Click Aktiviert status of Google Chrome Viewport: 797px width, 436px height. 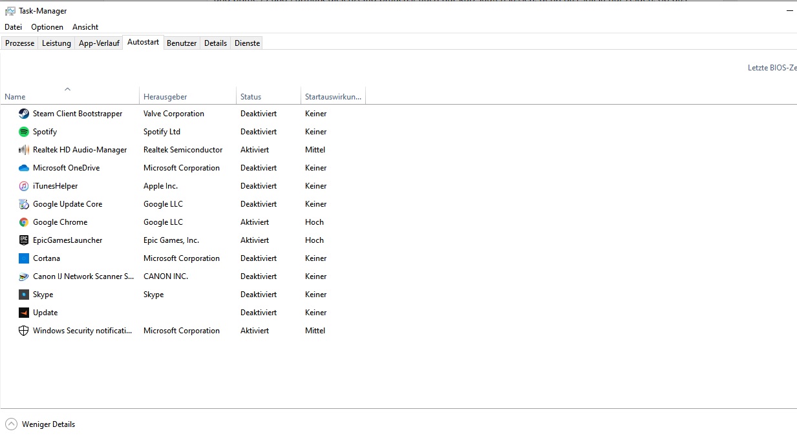[255, 222]
